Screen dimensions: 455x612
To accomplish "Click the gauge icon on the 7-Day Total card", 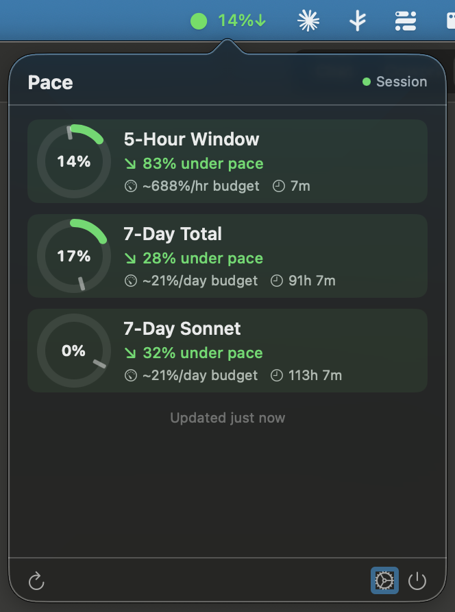I will click(131, 281).
